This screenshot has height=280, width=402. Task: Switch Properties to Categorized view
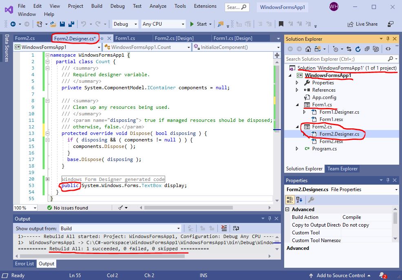(290, 200)
